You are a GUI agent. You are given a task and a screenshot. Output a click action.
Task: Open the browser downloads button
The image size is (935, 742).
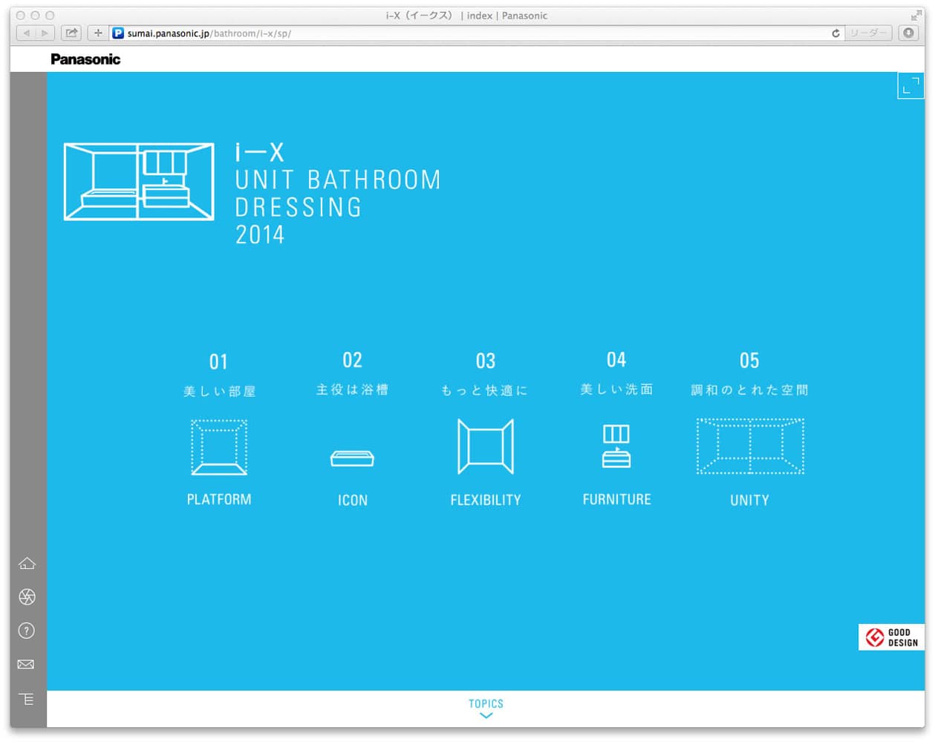pos(908,33)
